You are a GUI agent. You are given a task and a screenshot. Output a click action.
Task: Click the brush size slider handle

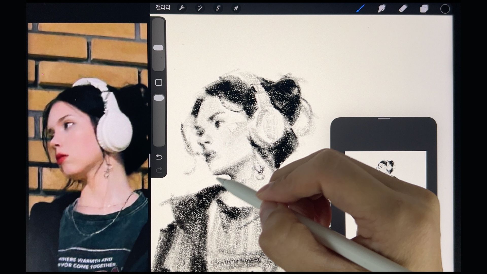click(x=159, y=48)
